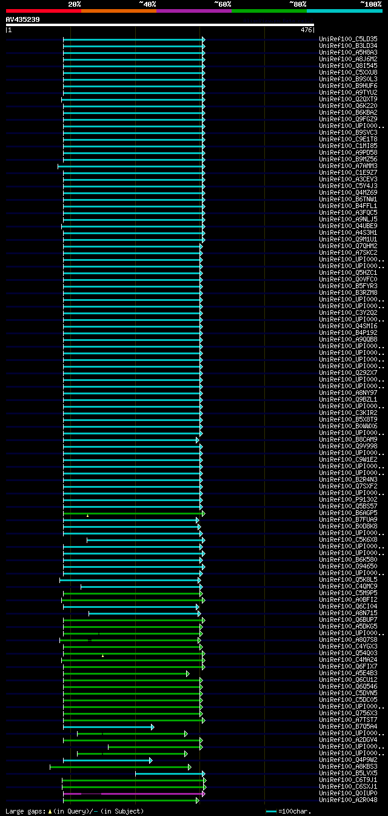Image resolution: width=388 pixels, height=816 pixels.
Task: Click the cyan bar for UniRef100_A8N715
Action: point(144,613)
